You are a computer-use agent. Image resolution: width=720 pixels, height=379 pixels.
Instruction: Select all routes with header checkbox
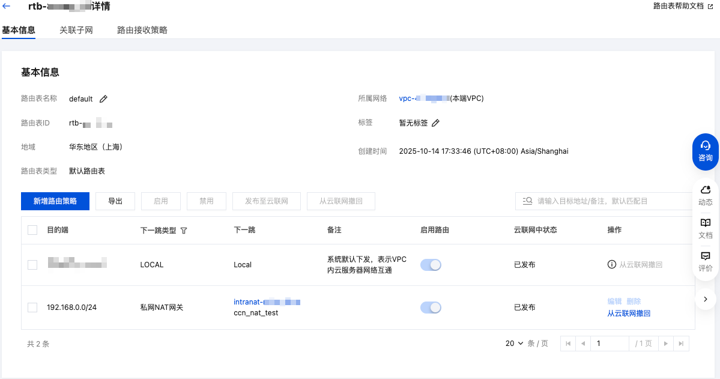coord(32,230)
